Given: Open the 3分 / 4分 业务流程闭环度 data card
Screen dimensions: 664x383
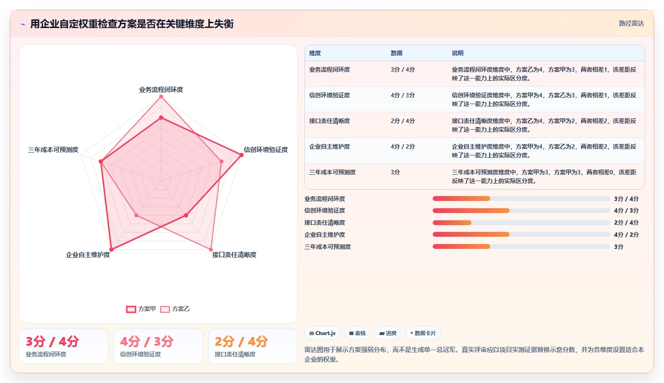Looking at the screenshot, I should (63, 346).
